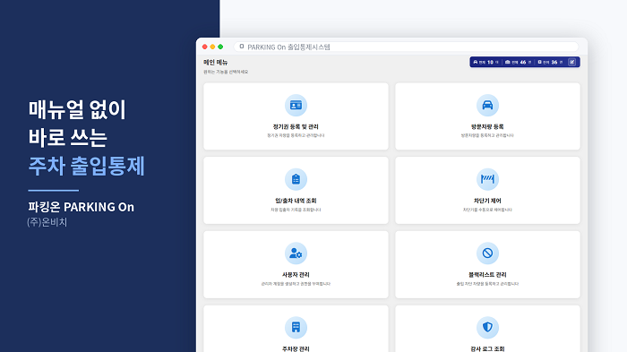Open the 정기권 등록 및 관리 ID card icon
The width and height of the screenshot is (627, 352).
[x=296, y=105]
